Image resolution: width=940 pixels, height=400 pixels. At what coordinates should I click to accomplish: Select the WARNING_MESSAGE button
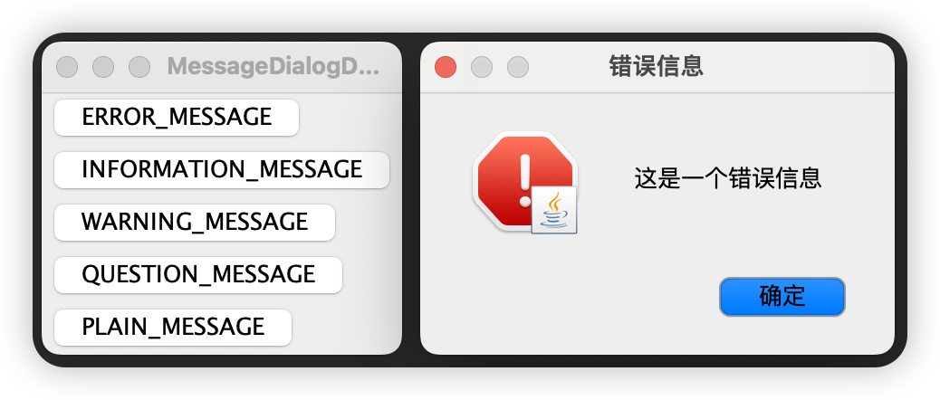pyautogui.click(x=194, y=222)
